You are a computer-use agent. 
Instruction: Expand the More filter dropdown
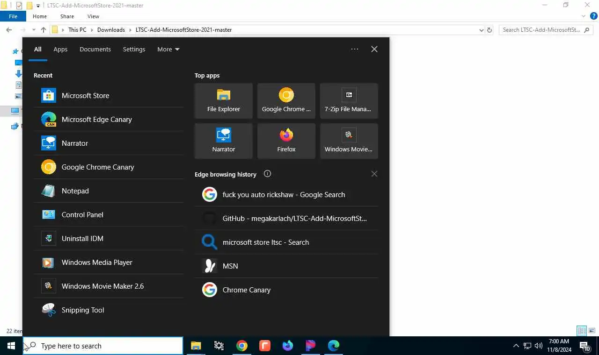point(168,49)
